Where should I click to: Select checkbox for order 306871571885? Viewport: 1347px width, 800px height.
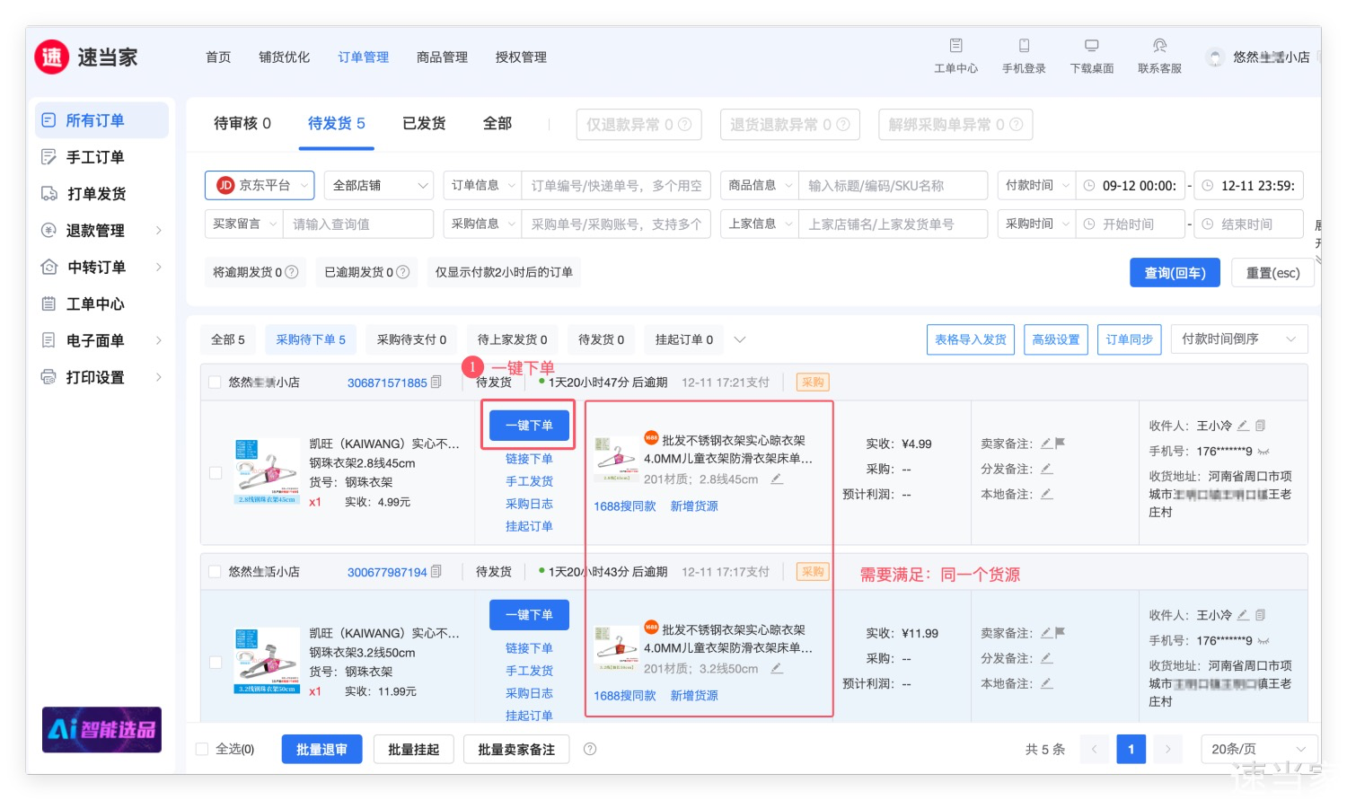(215, 382)
